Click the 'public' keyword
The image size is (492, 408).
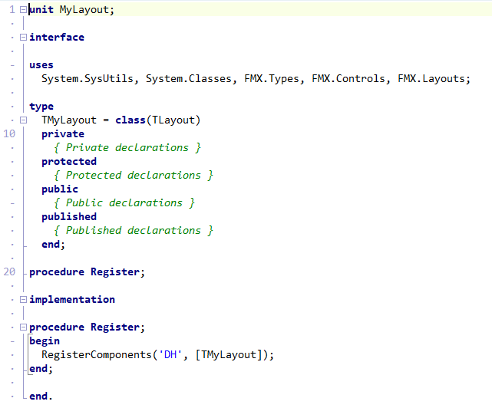(x=60, y=189)
